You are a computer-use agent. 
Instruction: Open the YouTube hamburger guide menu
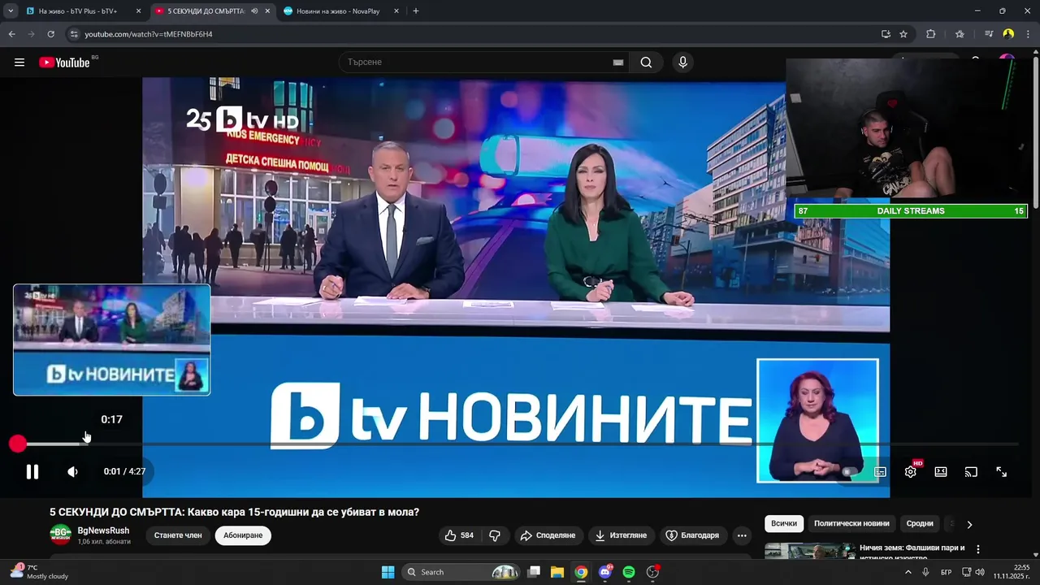(19, 63)
